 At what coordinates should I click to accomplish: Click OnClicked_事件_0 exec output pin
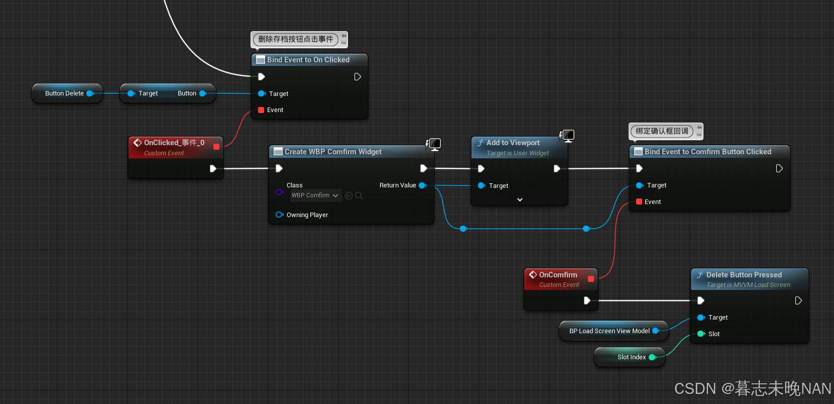(x=213, y=169)
